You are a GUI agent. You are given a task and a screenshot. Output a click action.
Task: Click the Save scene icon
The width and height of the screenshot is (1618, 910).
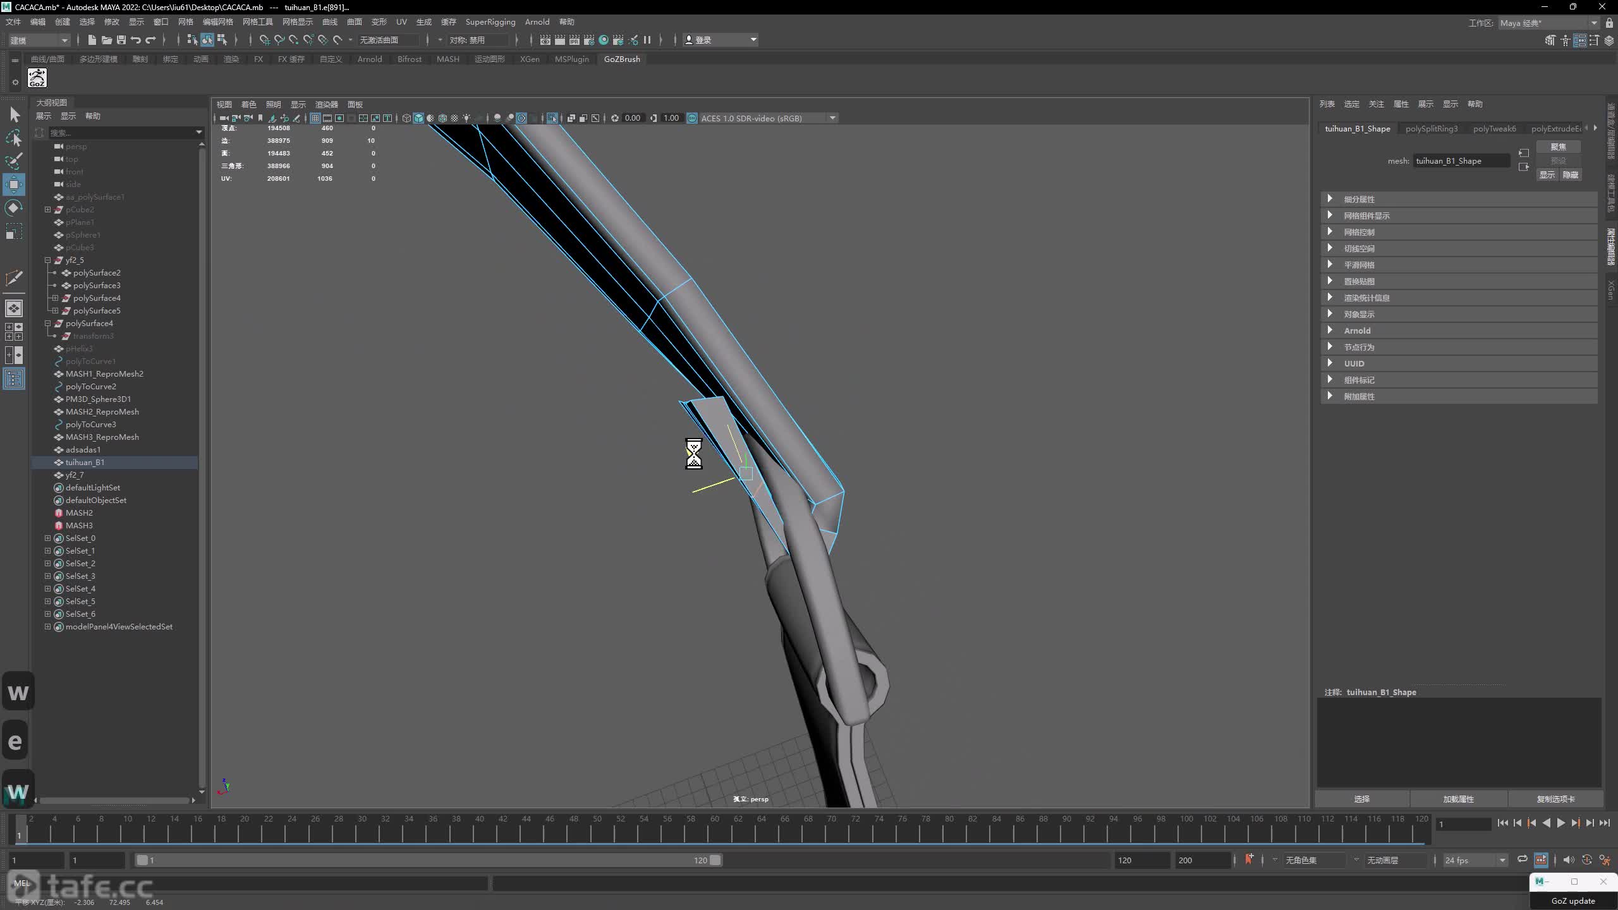click(121, 40)
